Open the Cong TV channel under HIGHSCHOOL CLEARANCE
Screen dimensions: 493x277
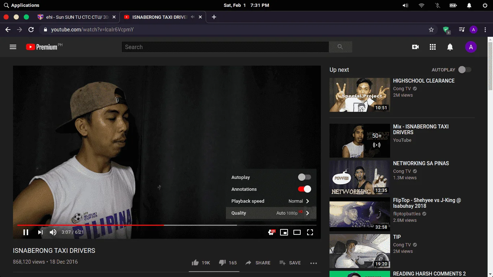(402, 89)
